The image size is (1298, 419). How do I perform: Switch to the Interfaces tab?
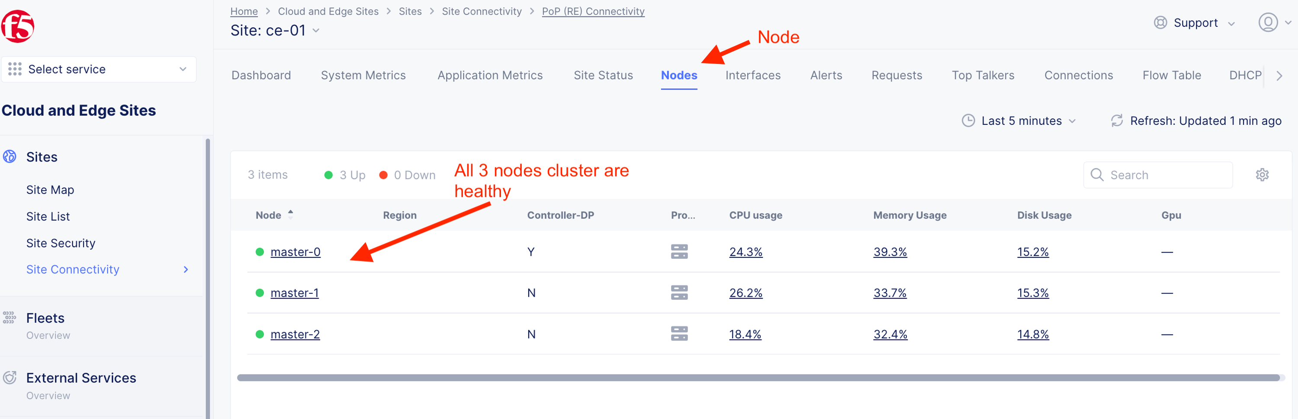click(x=752, y=76)
